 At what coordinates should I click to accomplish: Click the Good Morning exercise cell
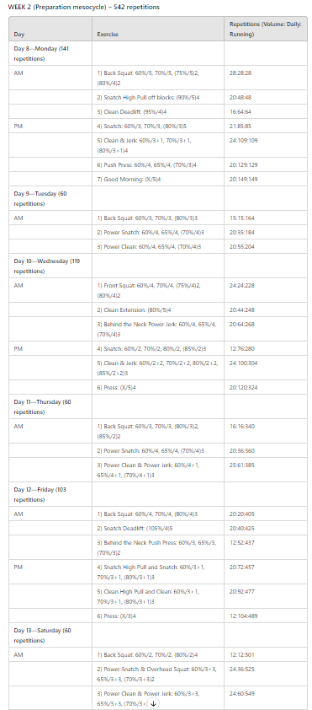158,180
